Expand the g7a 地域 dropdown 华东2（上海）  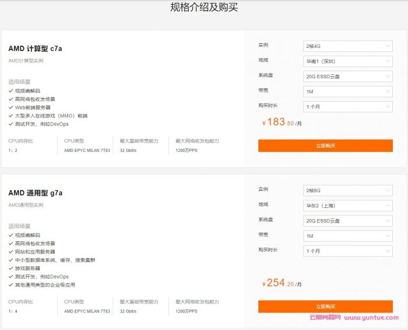(x=348, y=206)
